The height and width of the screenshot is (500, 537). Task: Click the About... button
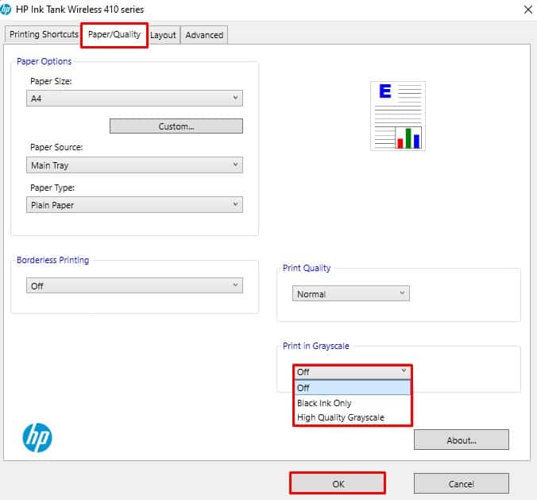462,440
